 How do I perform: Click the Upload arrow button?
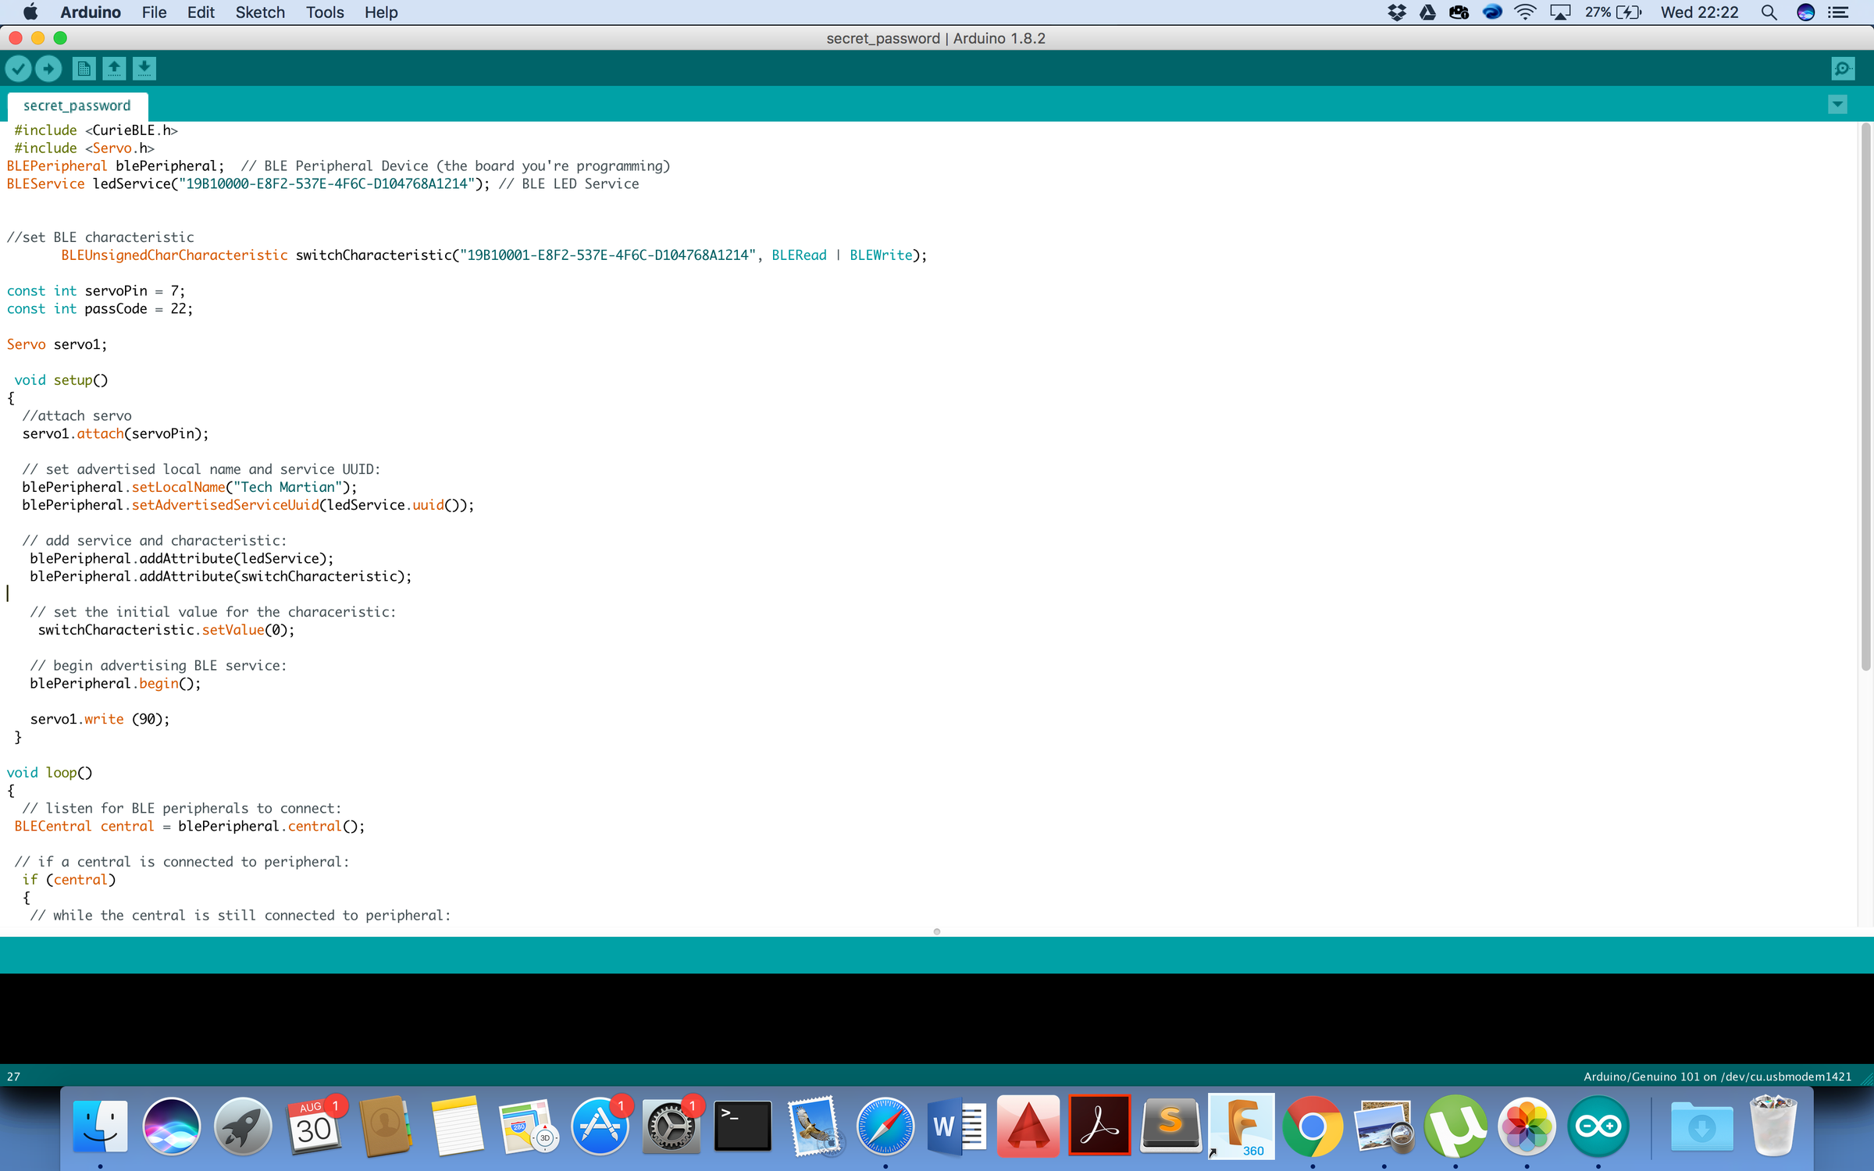48,69
